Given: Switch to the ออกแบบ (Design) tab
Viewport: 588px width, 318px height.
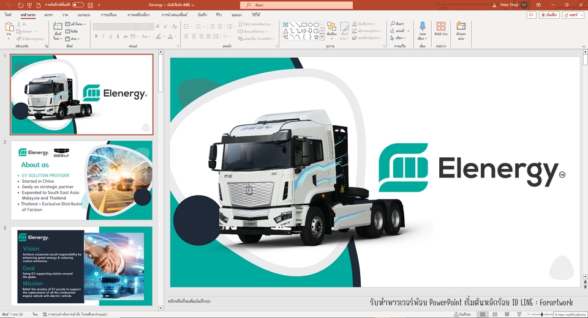Looking at the screenshot, I should click(x=84, y=15).
